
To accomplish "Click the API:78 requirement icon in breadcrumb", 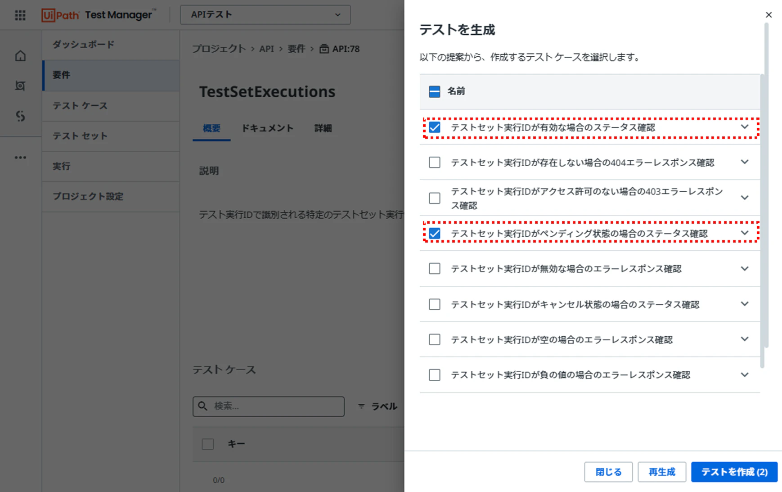I will (x=324, y=49).
